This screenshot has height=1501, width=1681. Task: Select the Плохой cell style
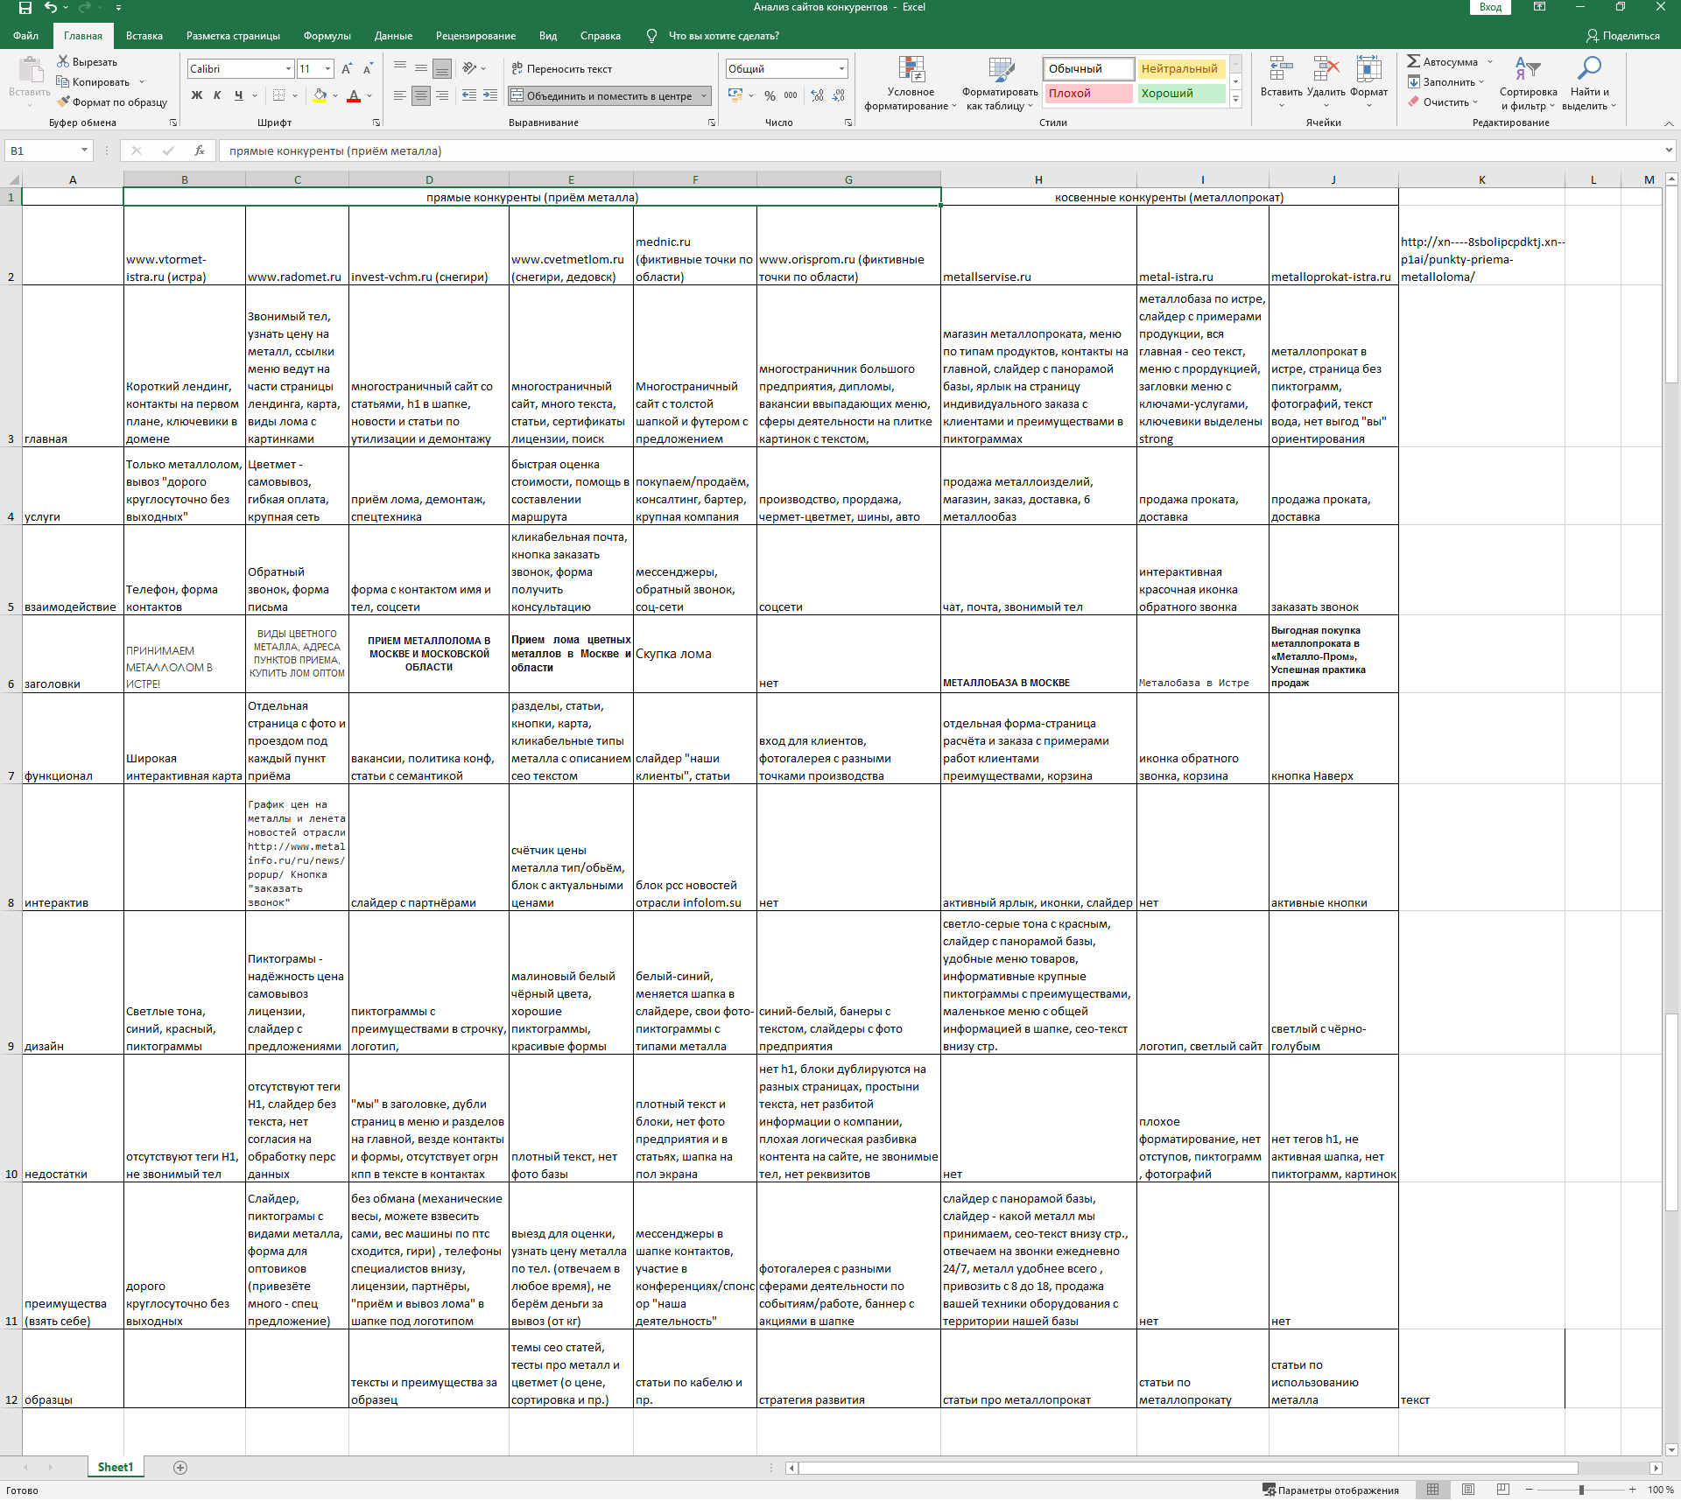1088,93
